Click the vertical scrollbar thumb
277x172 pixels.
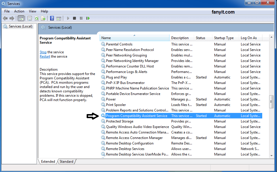click(x=271, y=102)
